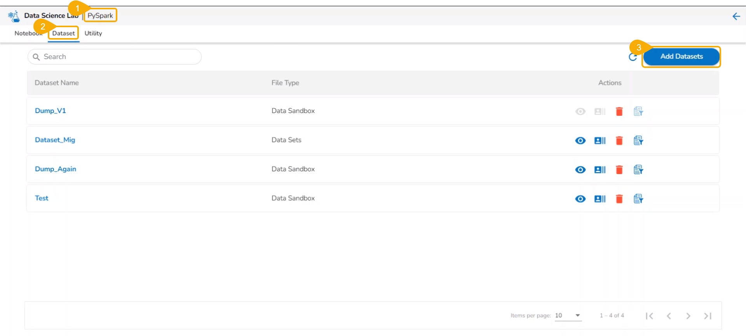
Task: Jump to the last page
Action: click(708, 316)
